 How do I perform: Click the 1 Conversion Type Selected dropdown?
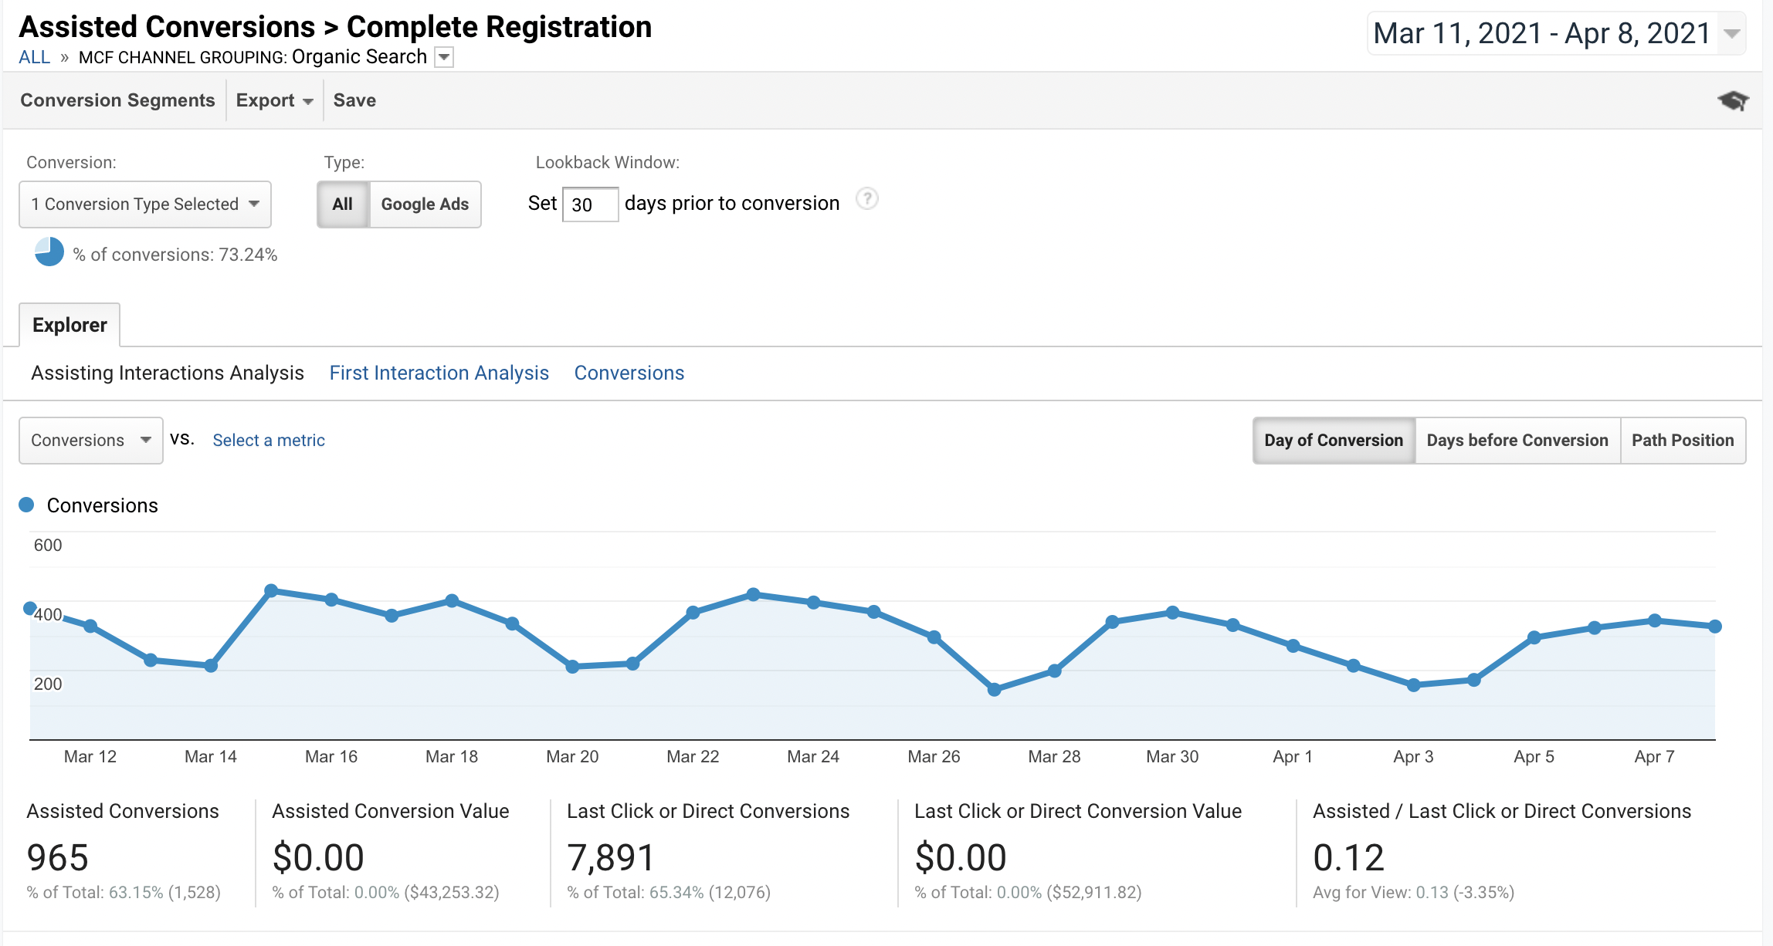point(143,203)
